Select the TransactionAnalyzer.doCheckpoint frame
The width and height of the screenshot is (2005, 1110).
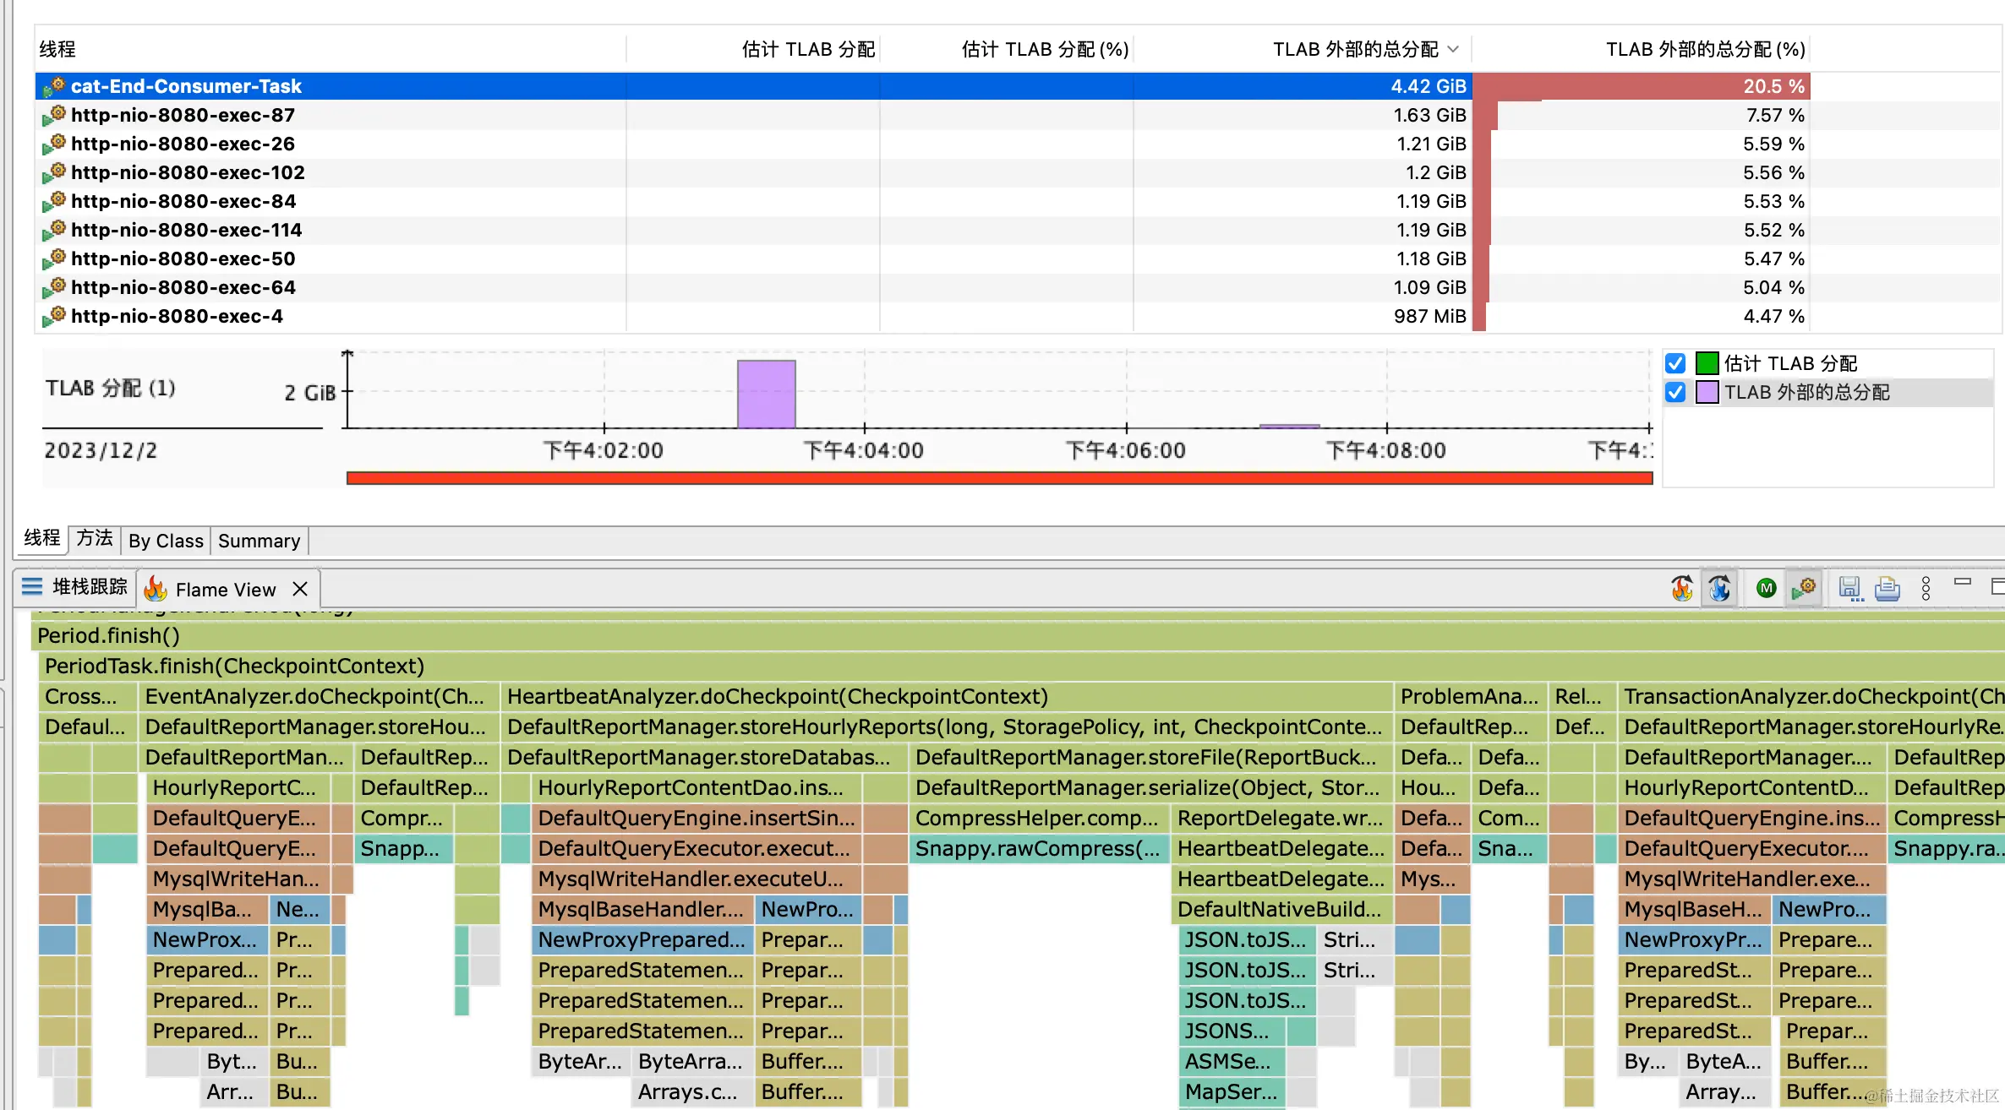click(x=1811, y=696)
